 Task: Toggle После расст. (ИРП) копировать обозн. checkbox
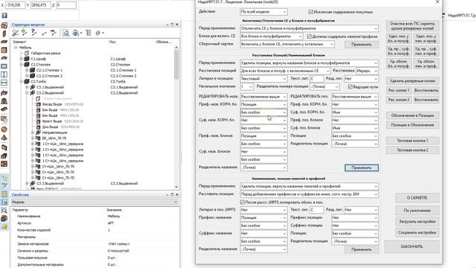point(242,202)
